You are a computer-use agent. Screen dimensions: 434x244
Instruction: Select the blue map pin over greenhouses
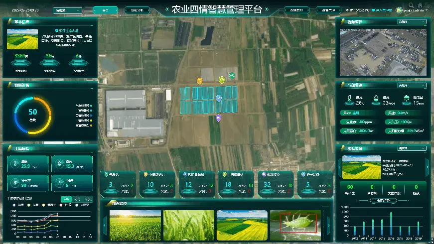pos(219,99)
